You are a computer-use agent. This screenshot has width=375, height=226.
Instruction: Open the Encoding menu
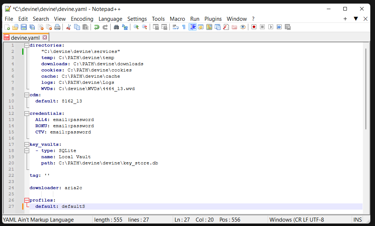coord(82,19)
